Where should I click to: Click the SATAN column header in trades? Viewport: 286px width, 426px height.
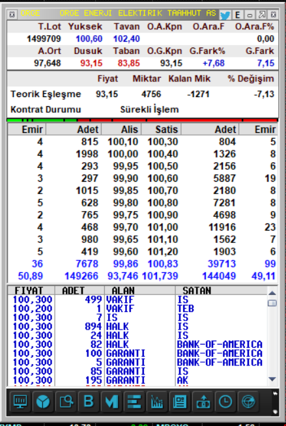click(222, 291)
